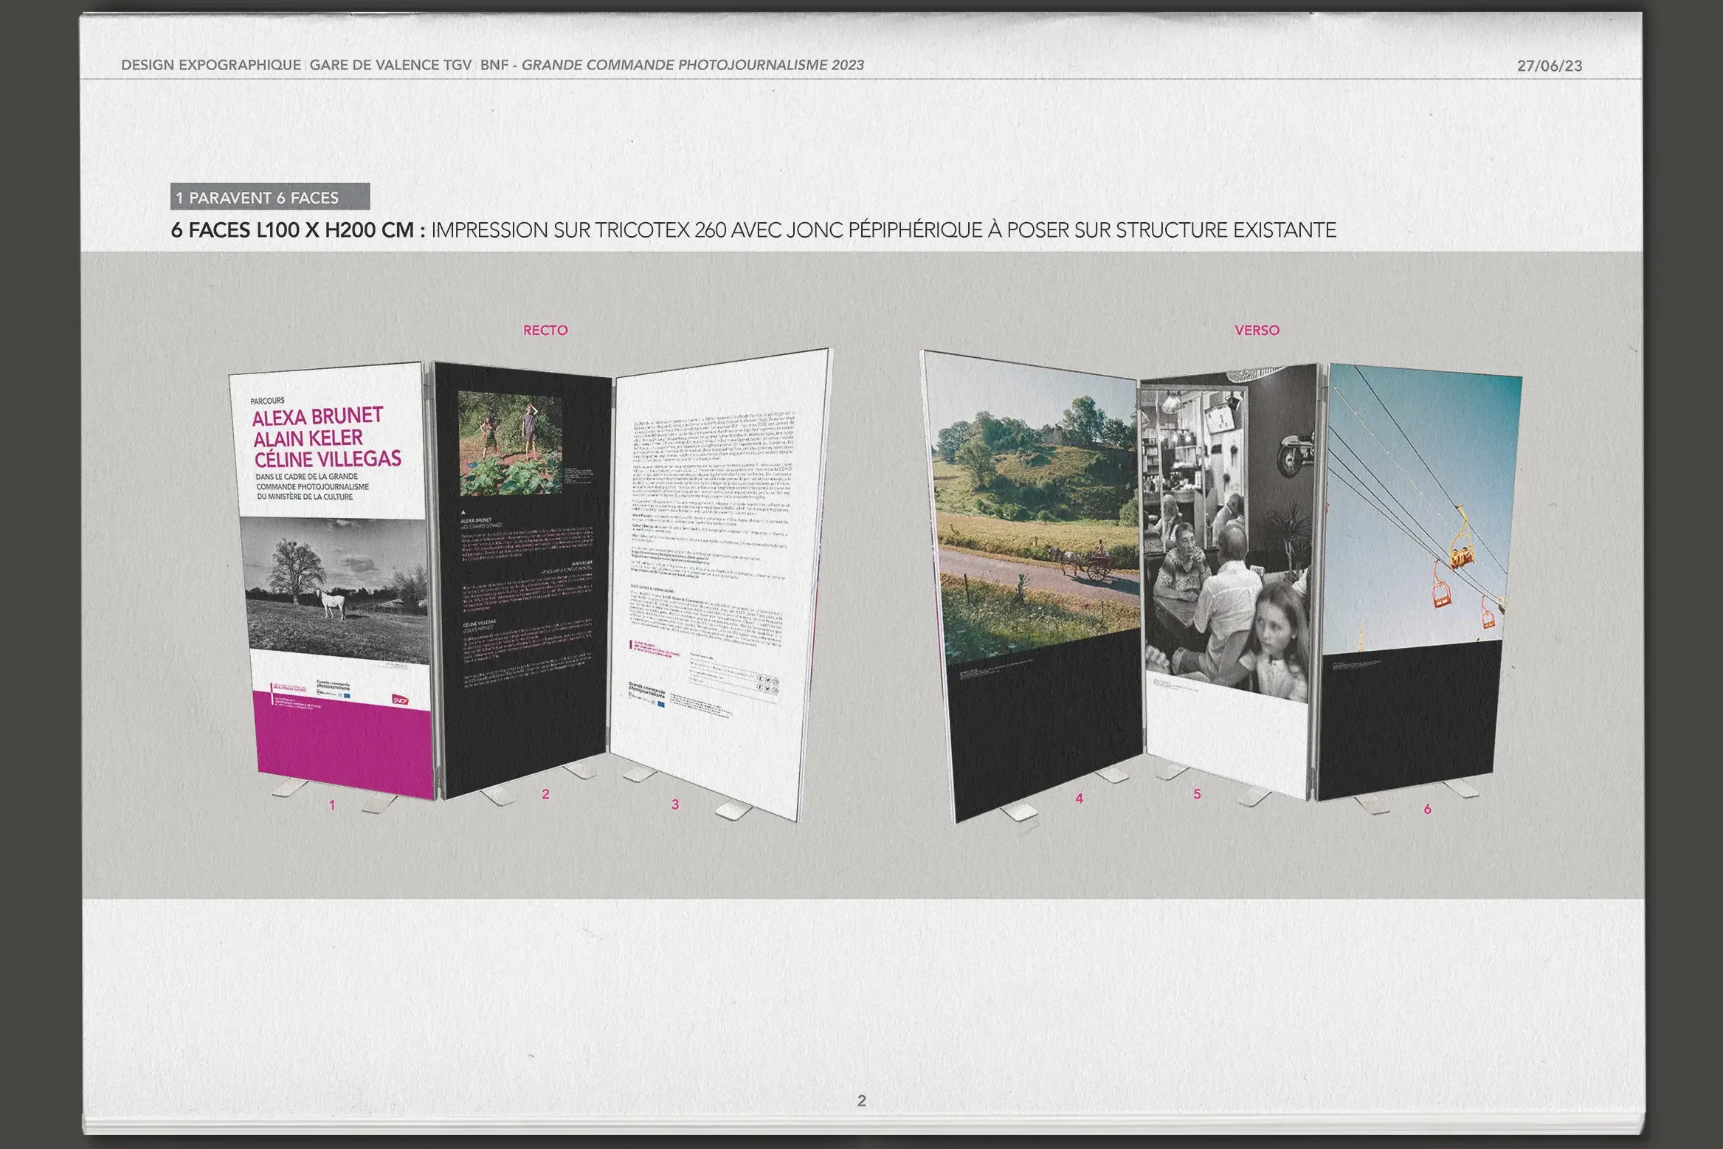This screenshot has width=1723, height=1149.
Task: Click panel number 4 label
Action: pyautogui.click(x=1079, y=798)
